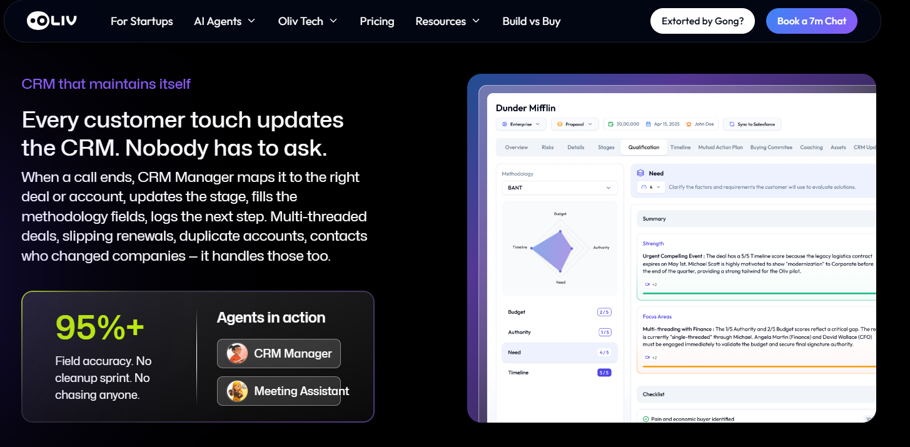
Task: Click the Sync to Salesforce button
Action: point(752,124)
